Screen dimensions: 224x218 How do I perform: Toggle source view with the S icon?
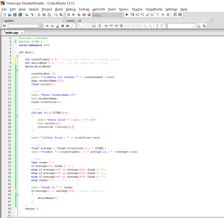[x=157, y=26]
